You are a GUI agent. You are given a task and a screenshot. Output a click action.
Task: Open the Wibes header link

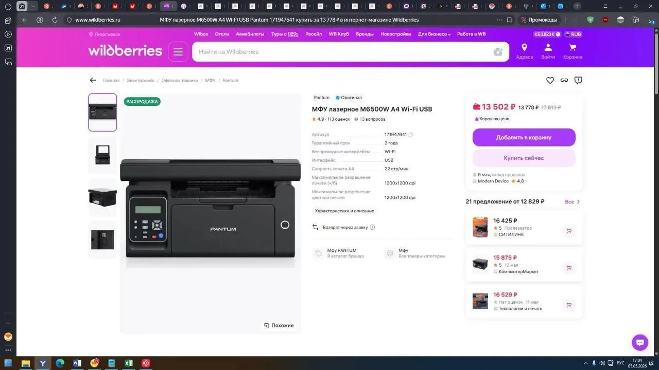(x=201, y=34)
